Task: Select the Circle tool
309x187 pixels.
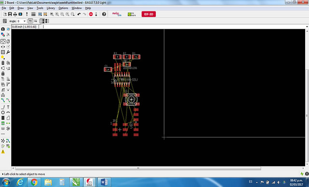Action: [x=3, y=112]
